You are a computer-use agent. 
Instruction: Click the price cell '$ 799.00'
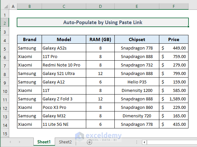click(174, 73)
